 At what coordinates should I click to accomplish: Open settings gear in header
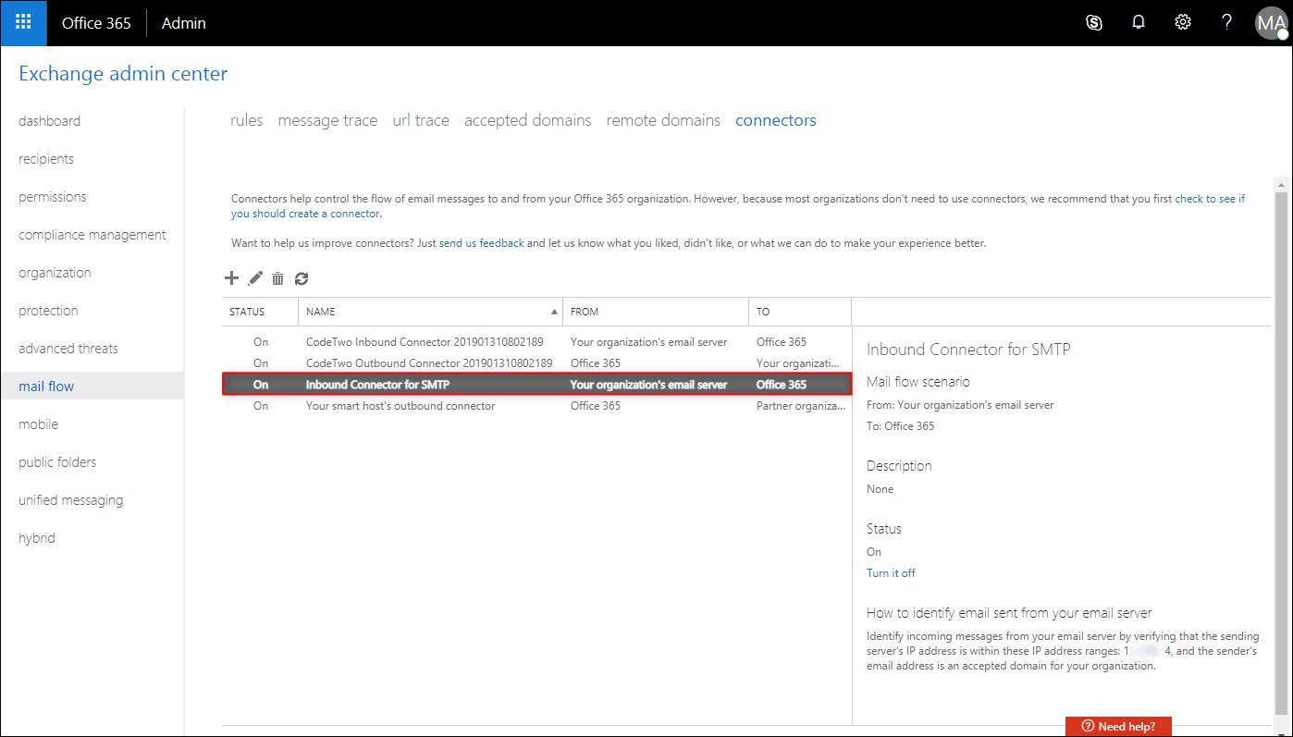point(1183,23)
